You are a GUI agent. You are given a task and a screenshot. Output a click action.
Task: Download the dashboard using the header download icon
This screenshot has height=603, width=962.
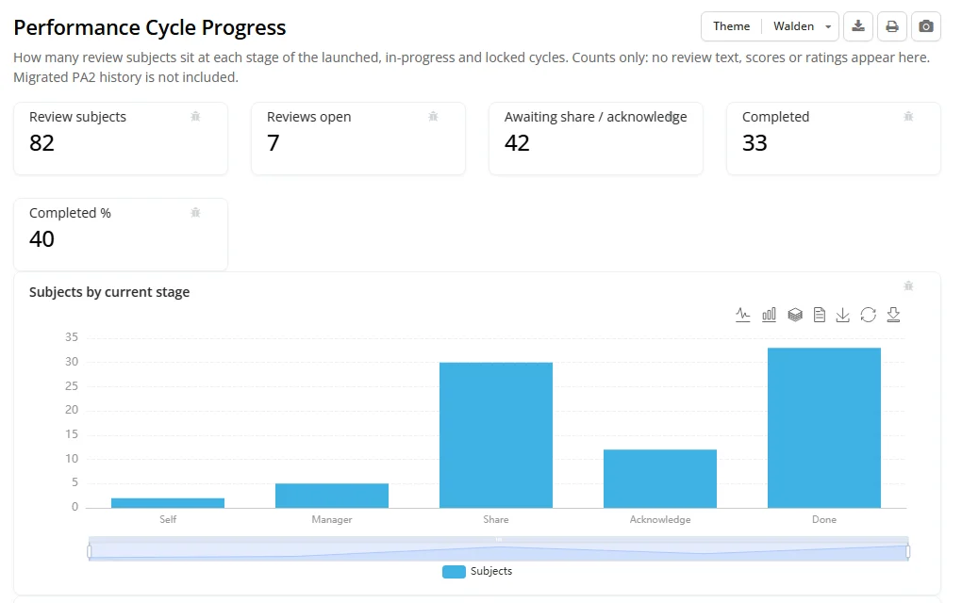858,26
